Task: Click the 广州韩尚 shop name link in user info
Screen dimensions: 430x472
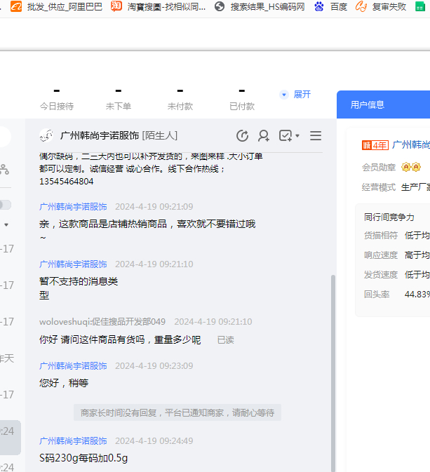Action: tap(410, 145)
